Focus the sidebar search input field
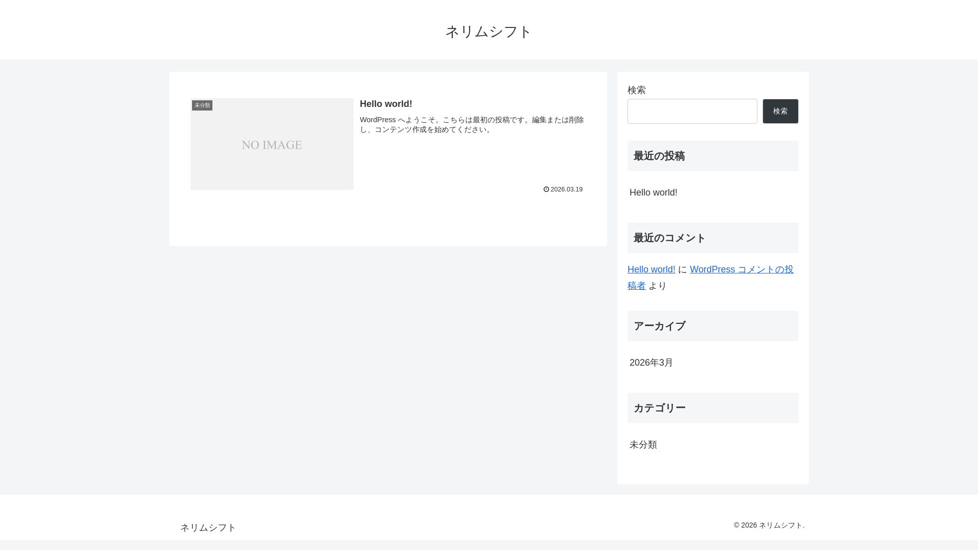Screen dimensions: 978x550 pos(692,111)
